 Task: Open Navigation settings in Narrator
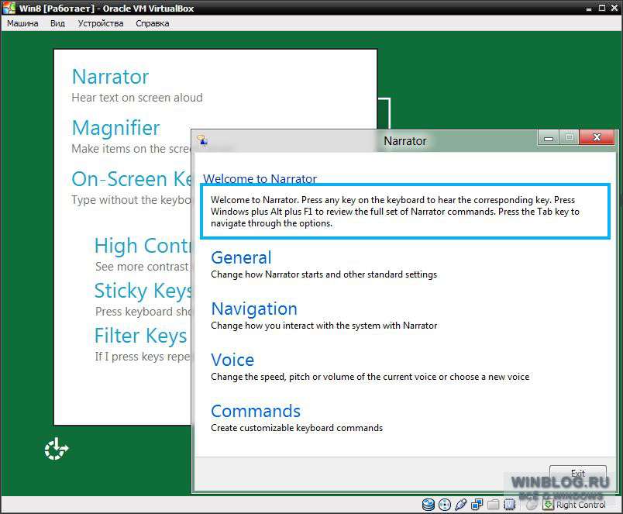coord(254,309)
